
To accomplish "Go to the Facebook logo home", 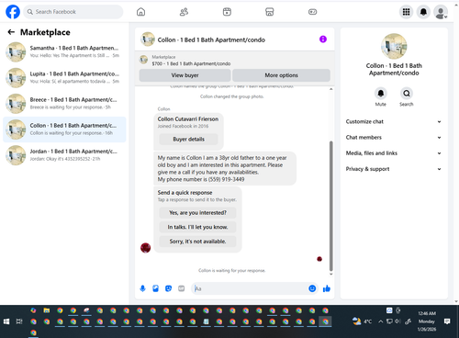I will (13, 12).
